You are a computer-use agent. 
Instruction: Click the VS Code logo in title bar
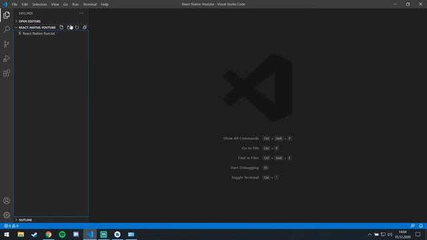click(x=5, y=4)
